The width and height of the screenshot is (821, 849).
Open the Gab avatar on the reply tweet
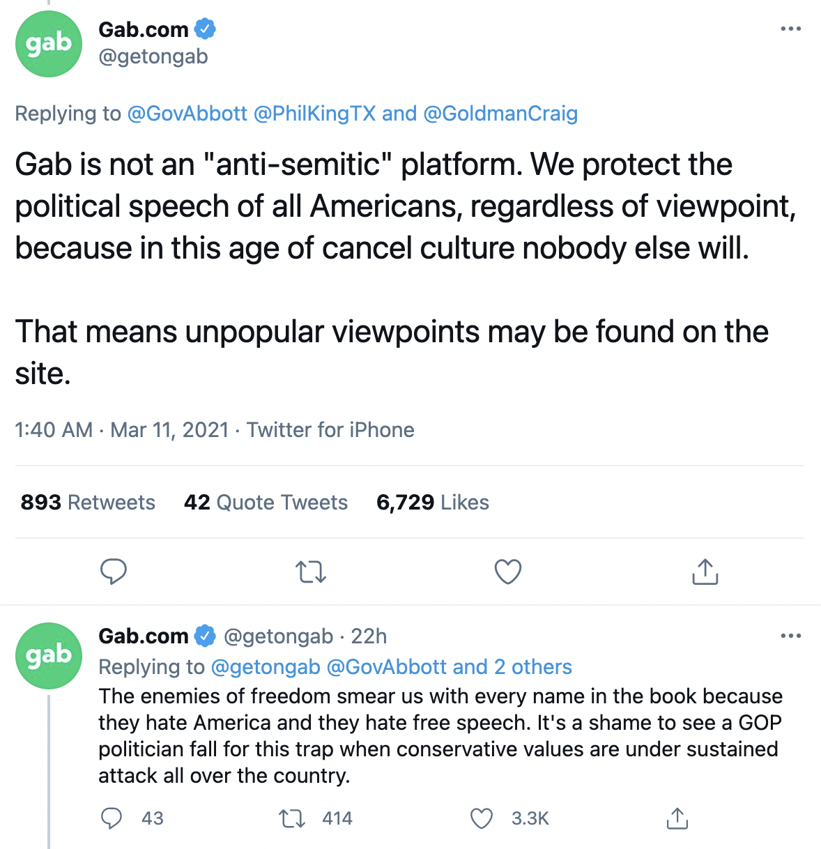click(49, 655)
